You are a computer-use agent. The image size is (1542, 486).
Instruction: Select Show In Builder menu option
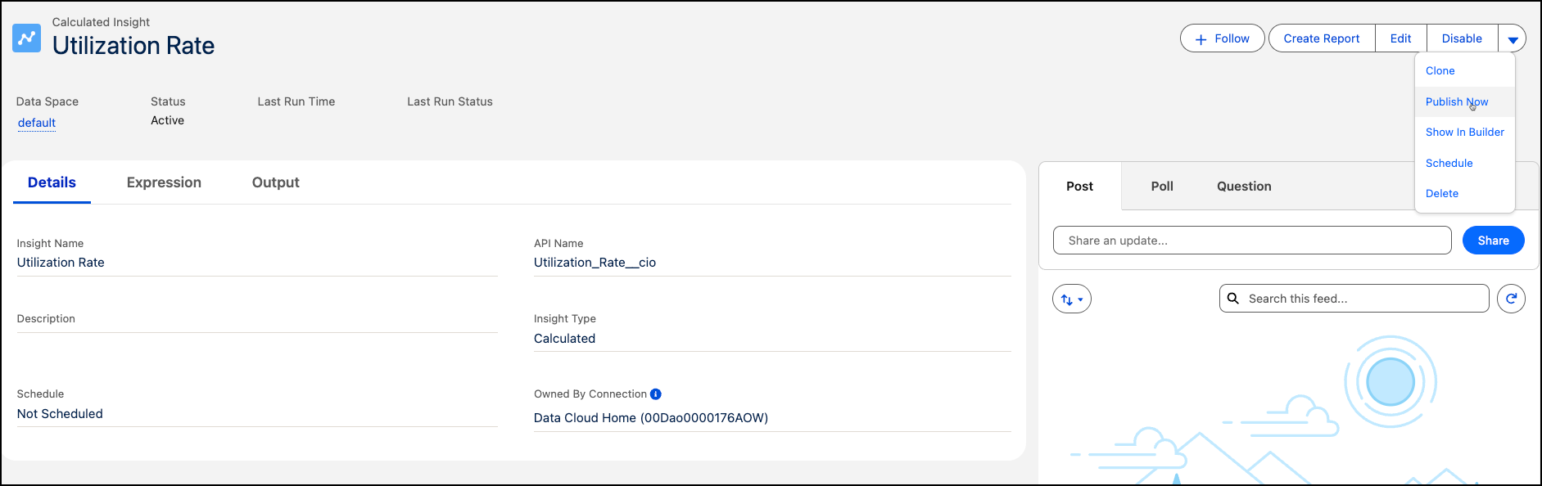tap(1464, 133)
